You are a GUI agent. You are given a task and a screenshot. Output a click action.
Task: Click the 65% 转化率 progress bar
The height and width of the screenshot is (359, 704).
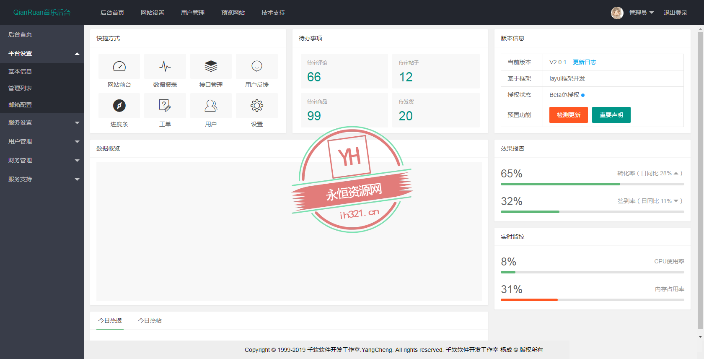point(592,184)
